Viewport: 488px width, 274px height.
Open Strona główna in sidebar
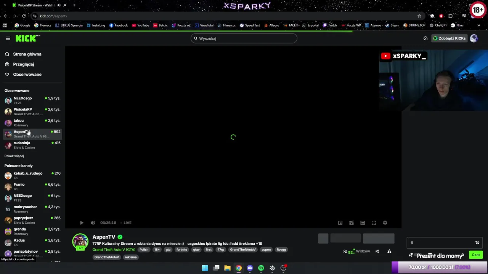coord(23,54)
